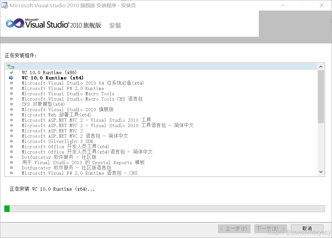Click the 上一步(P) back button
The height and width of the screenshot is (238, 332).
234,229
